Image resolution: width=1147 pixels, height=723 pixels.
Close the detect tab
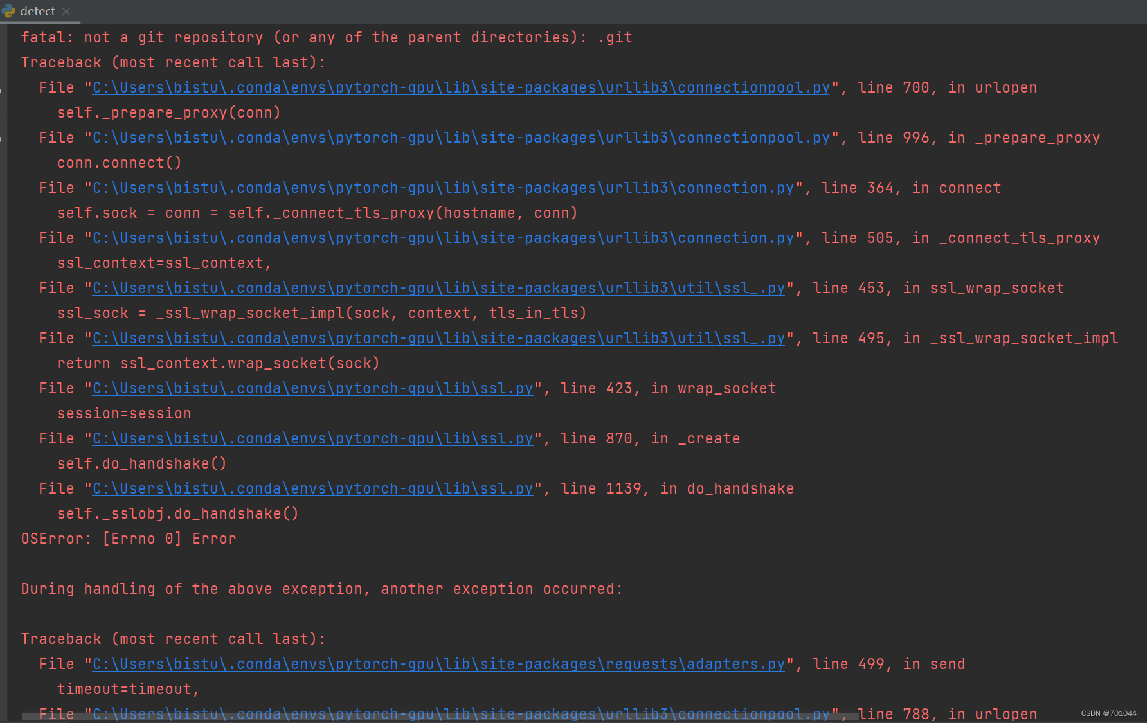pos(66,12)
